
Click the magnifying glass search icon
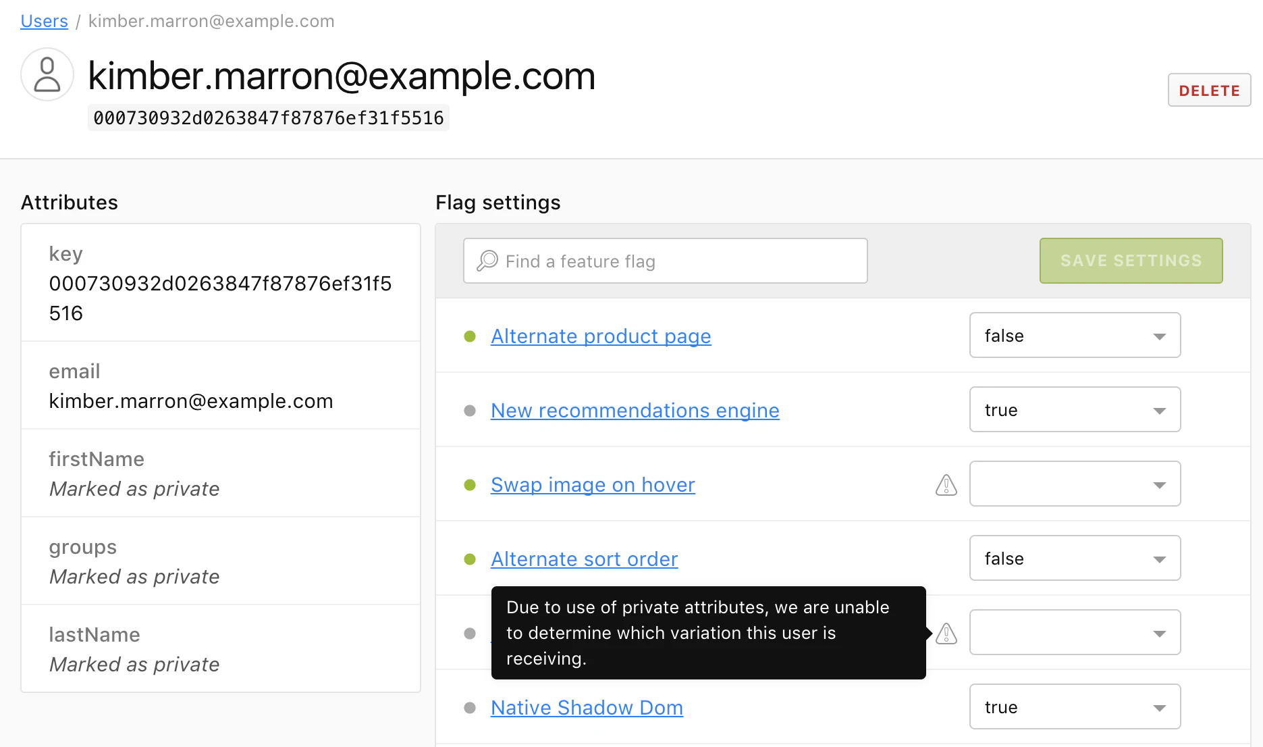click(x=487, y=260)
